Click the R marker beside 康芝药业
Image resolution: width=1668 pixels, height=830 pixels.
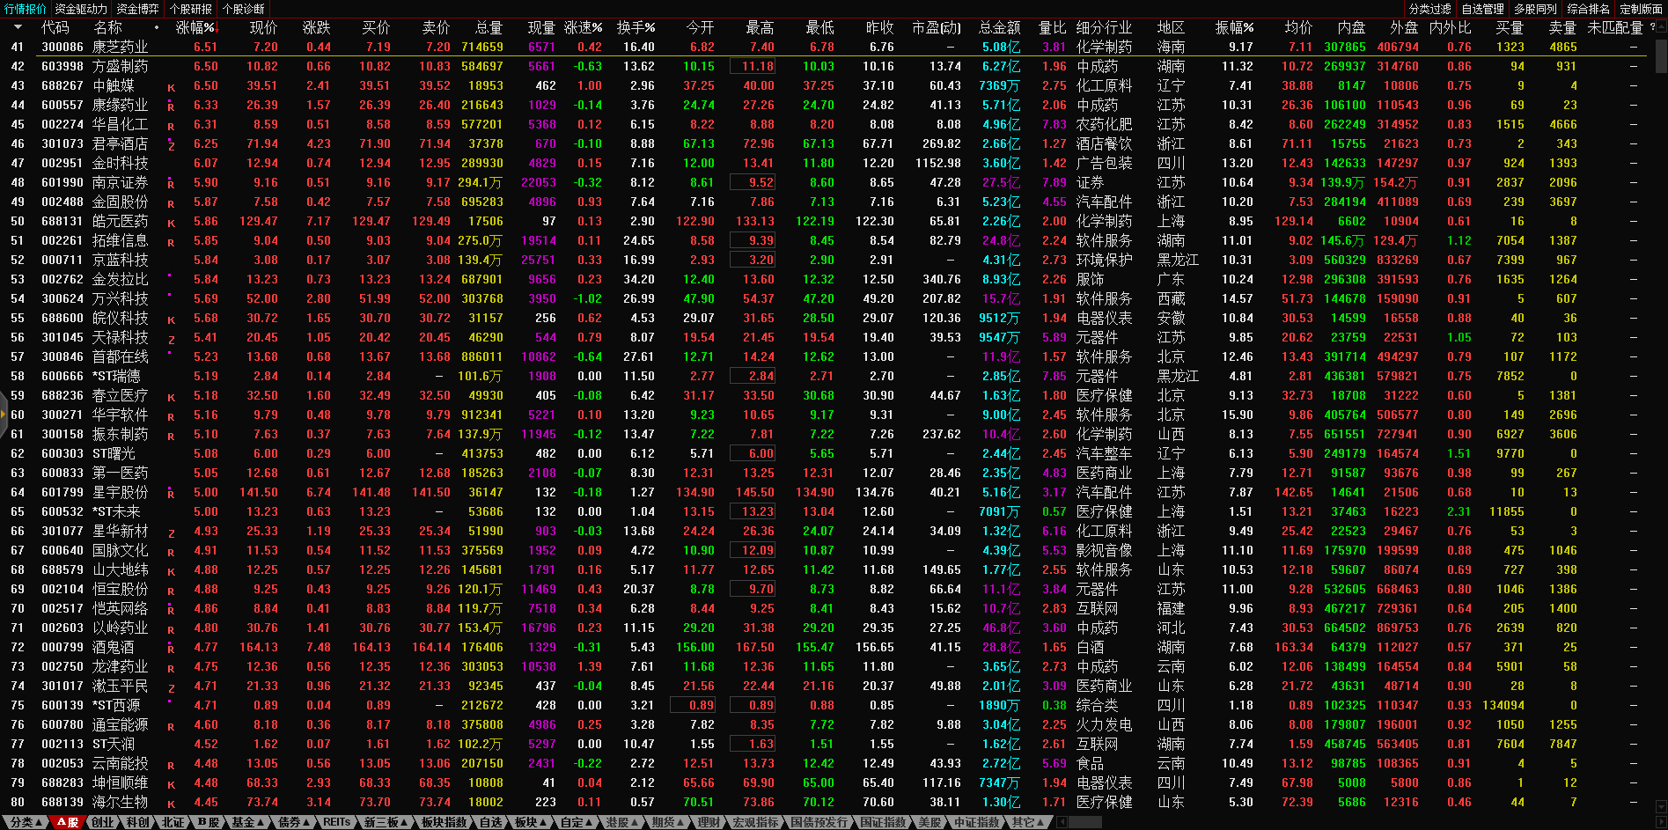(x=171, y=48)
